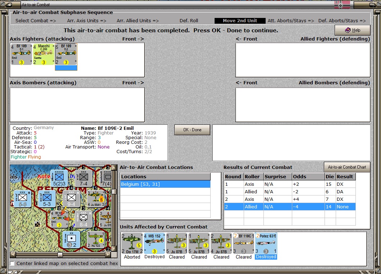Screen dimensions: 381x274
Task: Click the Surprise column header
Action: point(278,176)
